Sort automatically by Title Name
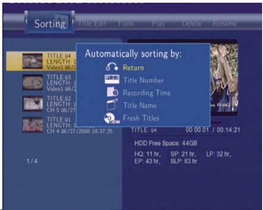The image size is (263, 210). pyautogui.click(x=140, y=105)
